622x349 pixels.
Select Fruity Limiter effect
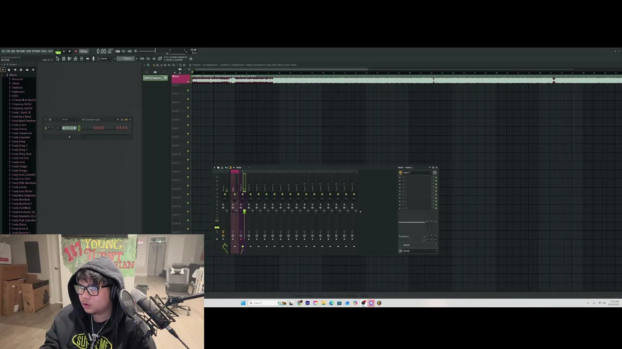[19, 187]
